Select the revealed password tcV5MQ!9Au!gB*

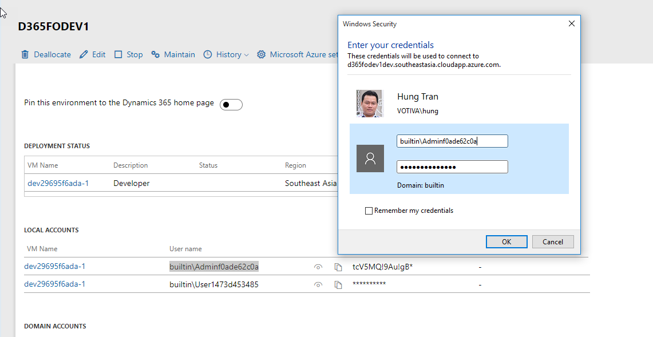pos(383,267)
